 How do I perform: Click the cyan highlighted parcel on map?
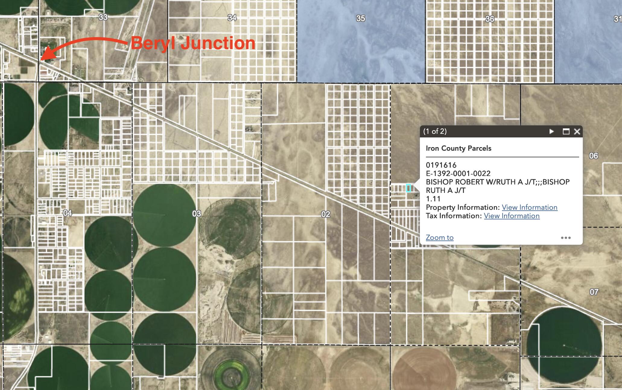point(408,188)
